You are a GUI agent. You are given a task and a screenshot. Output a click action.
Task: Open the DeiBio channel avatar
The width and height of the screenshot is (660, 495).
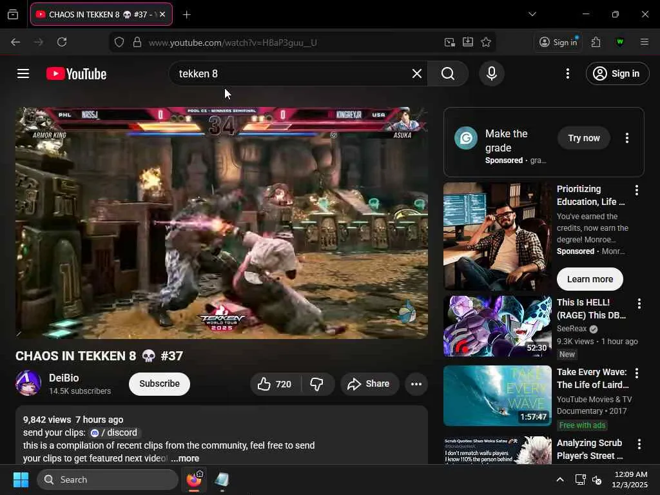(28, 383)
